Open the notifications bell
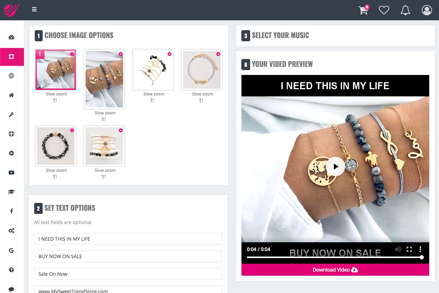This screenshot has width=439, height=293. point(405,10)
